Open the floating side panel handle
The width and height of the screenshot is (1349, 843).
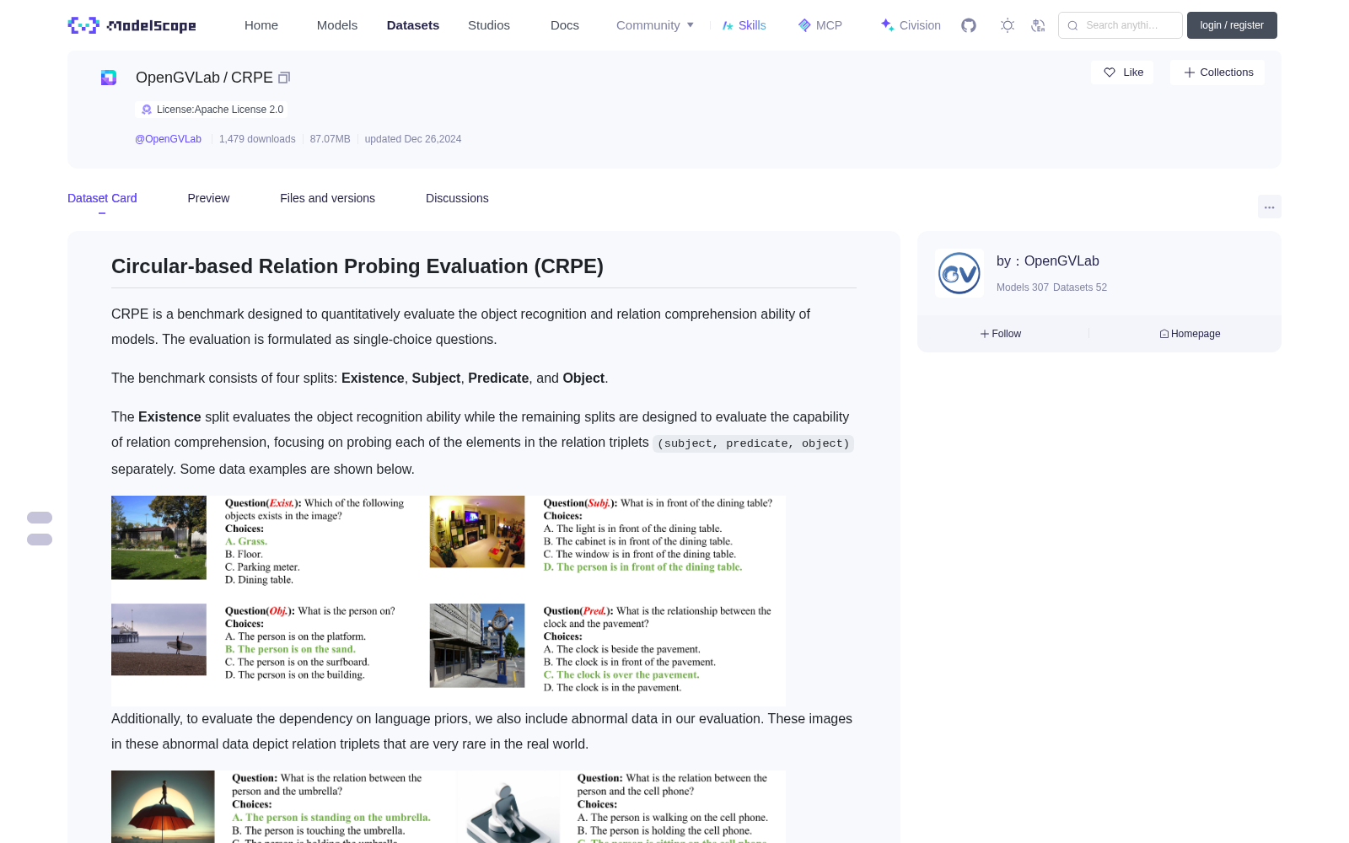point(40,529)
